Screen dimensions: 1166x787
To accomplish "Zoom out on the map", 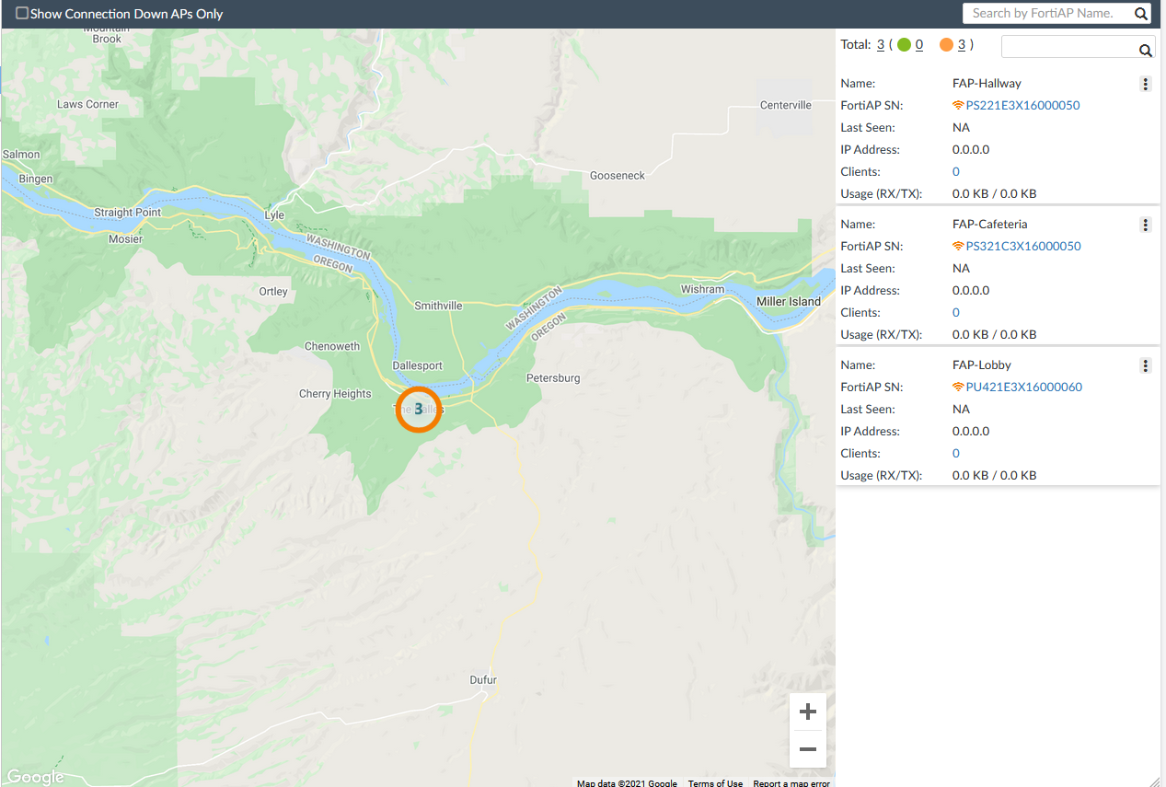I will tap(808, 749).
